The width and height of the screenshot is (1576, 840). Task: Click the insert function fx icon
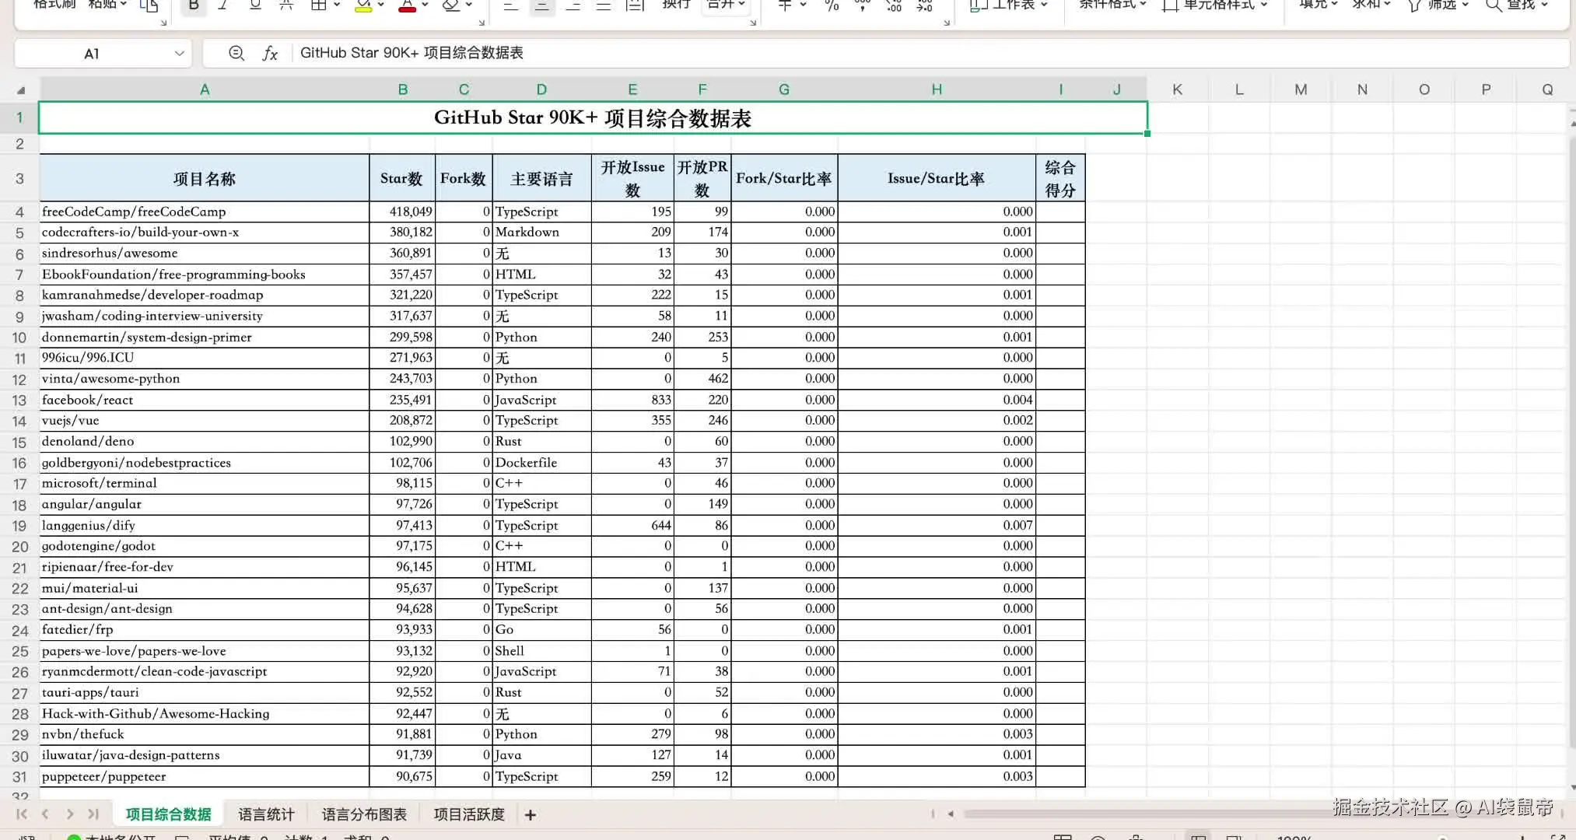click(270, 53)
